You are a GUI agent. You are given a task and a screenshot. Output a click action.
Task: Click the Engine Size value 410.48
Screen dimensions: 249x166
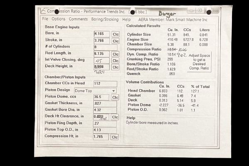pyautogui.click(x=173, y=39)
